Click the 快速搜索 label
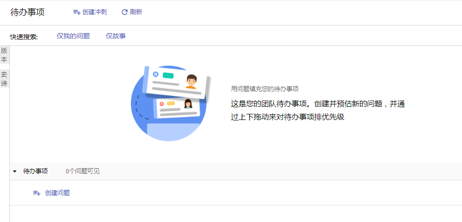 tap(24, 37)
